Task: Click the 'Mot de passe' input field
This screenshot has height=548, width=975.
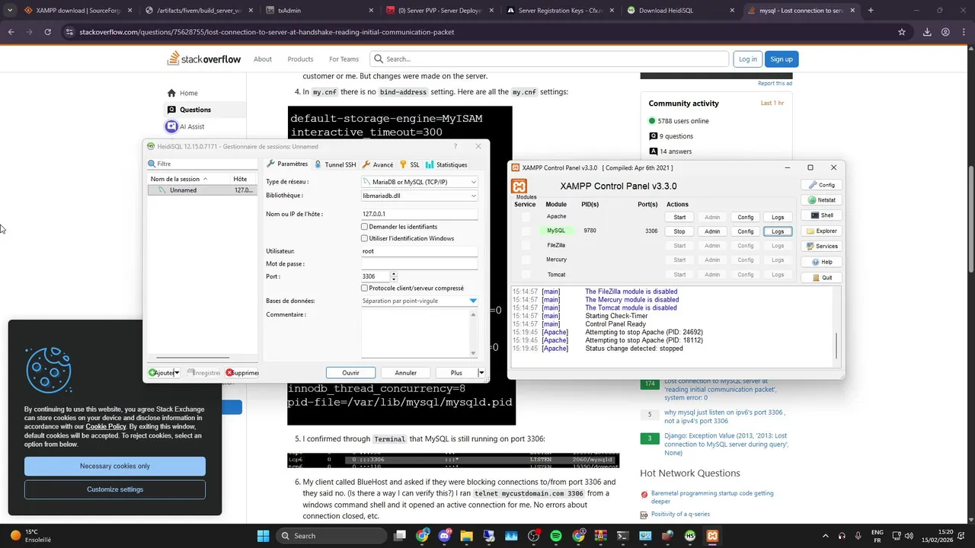Action: pyautogui.click(x=419, y=264)
